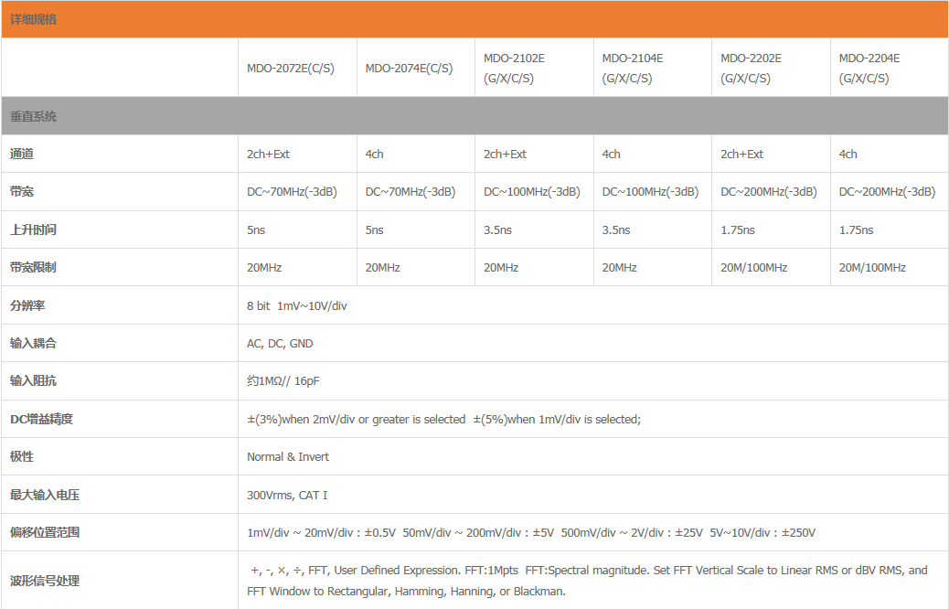Select the MDO-2204E (G/X/C/S) column header
This screenshot has width=949, height=609.
[869, 68]
